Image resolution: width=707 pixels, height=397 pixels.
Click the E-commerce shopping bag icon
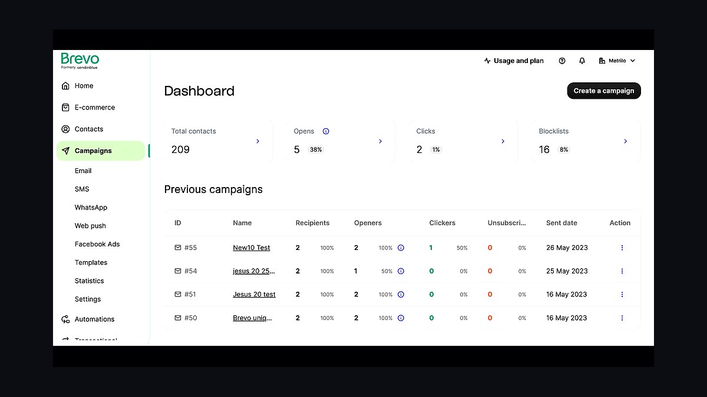[x=65, y=108]
